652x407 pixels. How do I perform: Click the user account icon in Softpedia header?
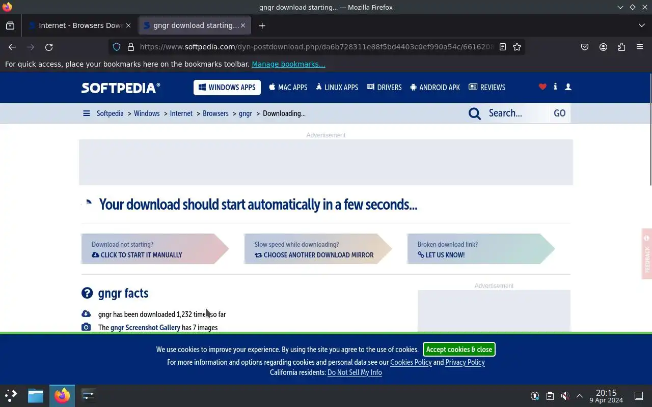[x=568, y=87]
